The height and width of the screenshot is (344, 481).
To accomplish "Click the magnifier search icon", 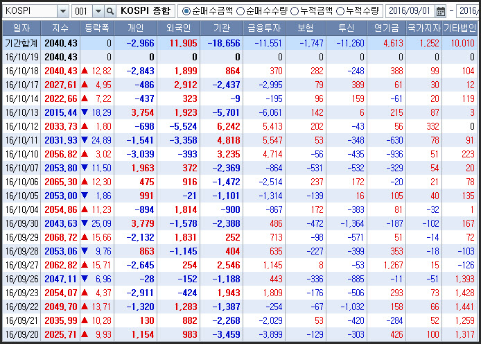I will (110, 11).
